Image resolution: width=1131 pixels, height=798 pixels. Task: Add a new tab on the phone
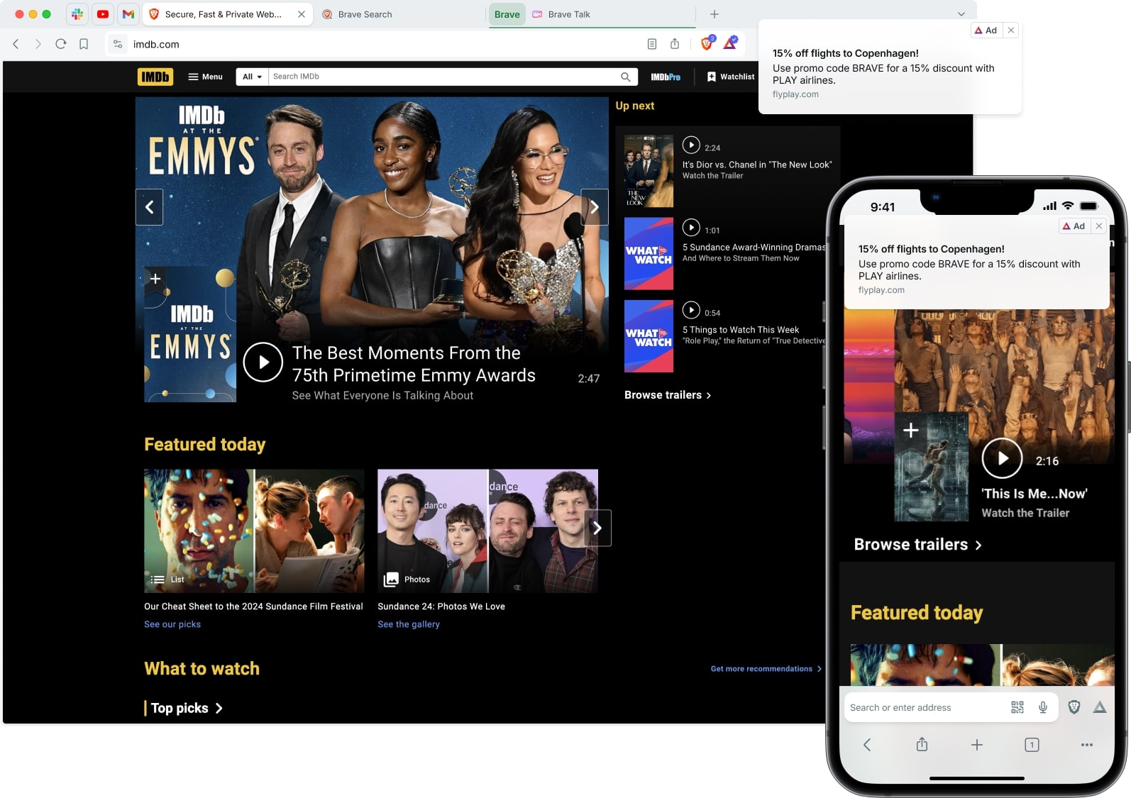(977, 744)
